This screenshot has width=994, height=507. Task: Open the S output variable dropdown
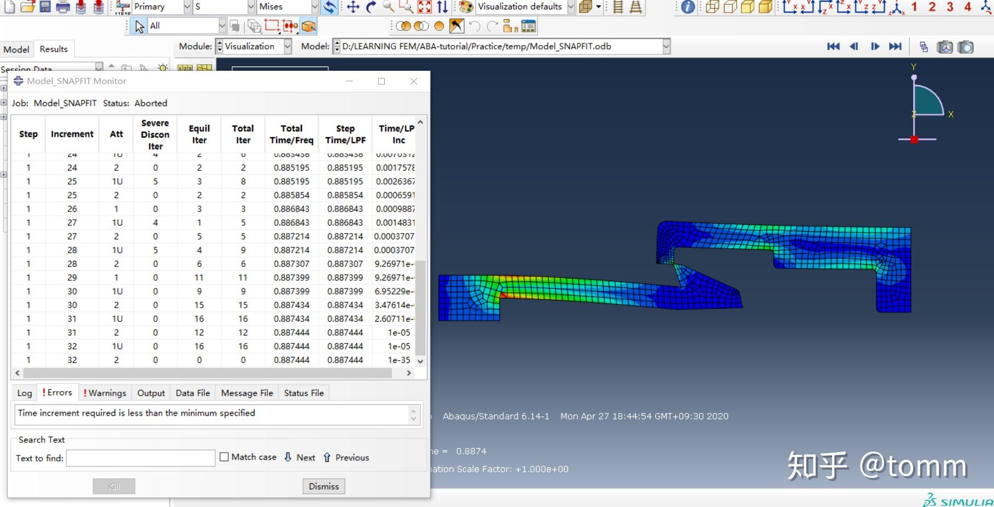(x=251, y=7)
